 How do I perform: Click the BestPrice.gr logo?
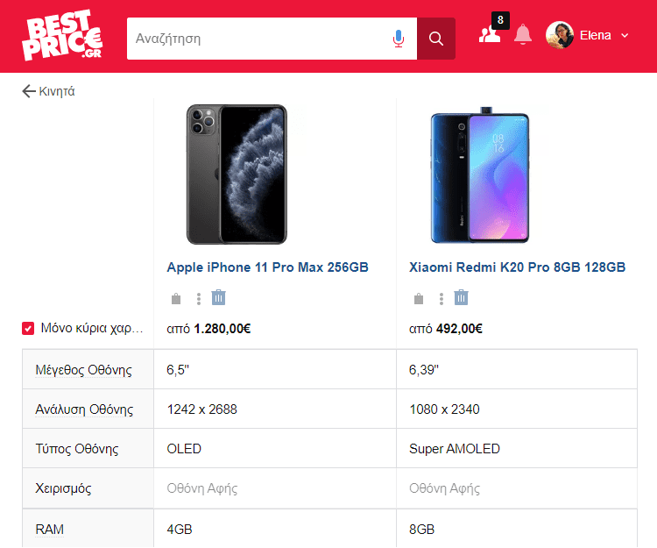(62, 35)
